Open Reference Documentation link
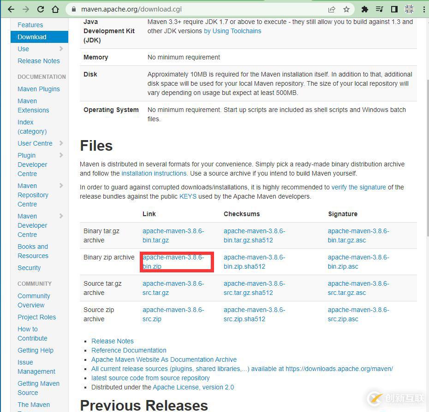 129,351
